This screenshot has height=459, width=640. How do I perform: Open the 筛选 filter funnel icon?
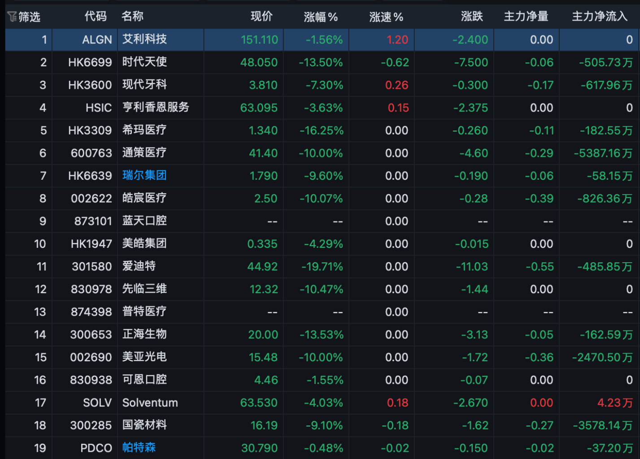tap(12, 17)
